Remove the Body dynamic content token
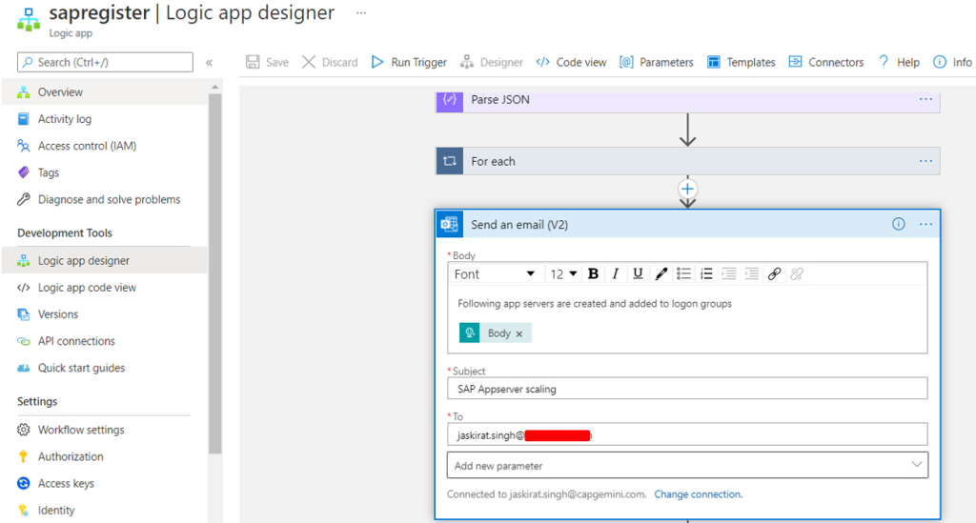The height and width of the screenshot is (523, 976). (x=519, y=334)
